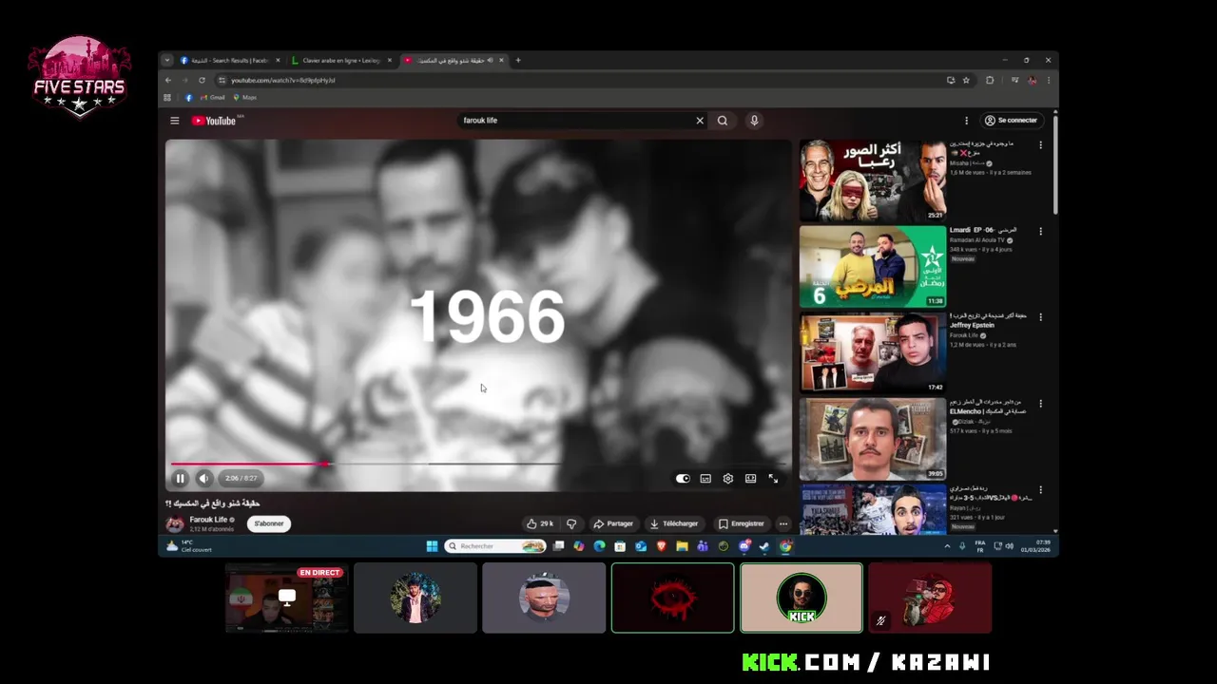The height and width of the screenshot is (684, 1217).
Task: Open the YouTube hamburger guide menu
Action: click(x=174, y=121)
